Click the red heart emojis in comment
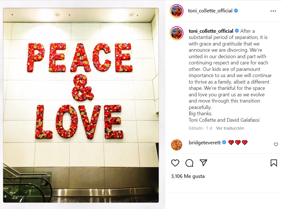Viewport: 282px width, 209px height. click(238, 142)
